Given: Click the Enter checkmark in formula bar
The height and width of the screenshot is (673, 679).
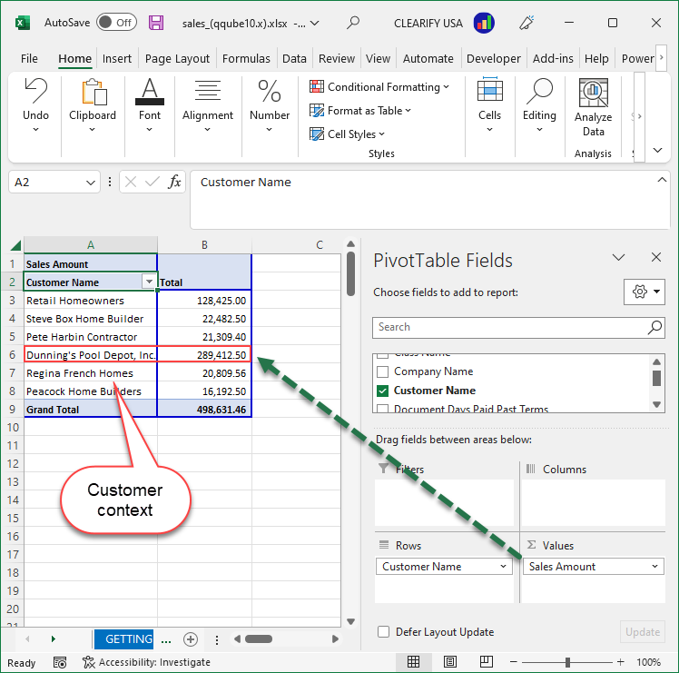Looking at the screenshot, I should (x=152, y=182).
